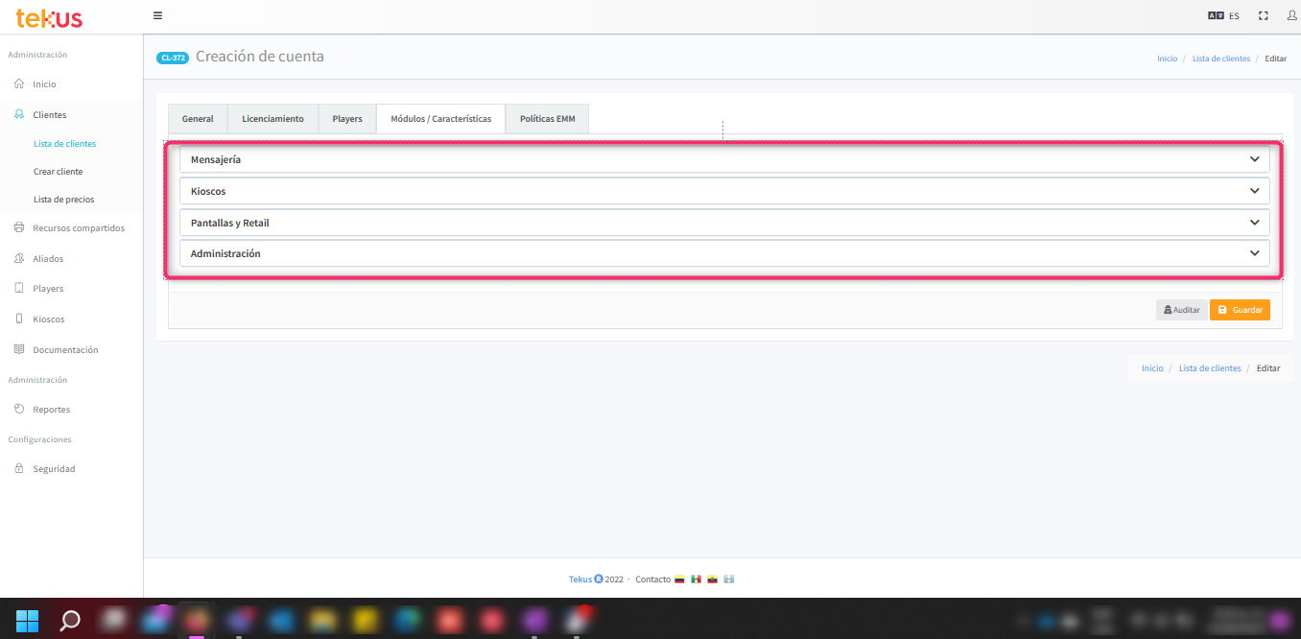This screenshot has height=639, width=1301.
Task: Click the hamburger menu icon
Action: click(x=157, y=15)
